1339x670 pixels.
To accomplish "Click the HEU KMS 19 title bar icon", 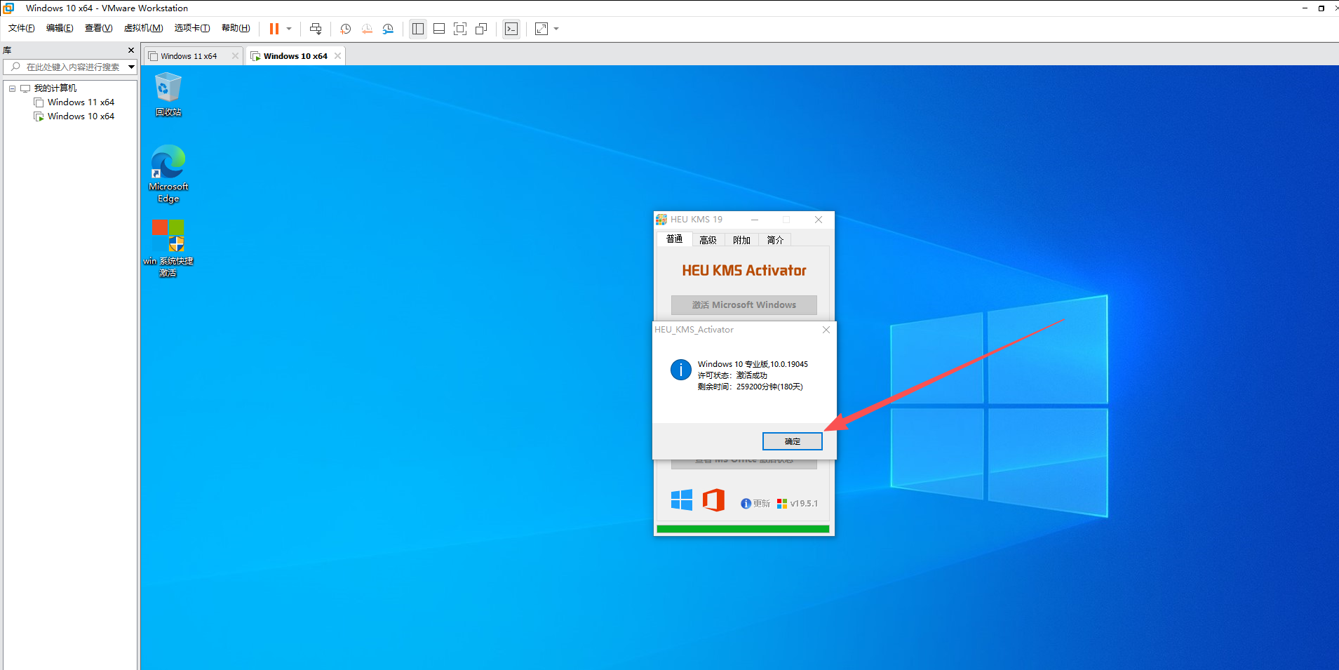I will coord(661,220).
